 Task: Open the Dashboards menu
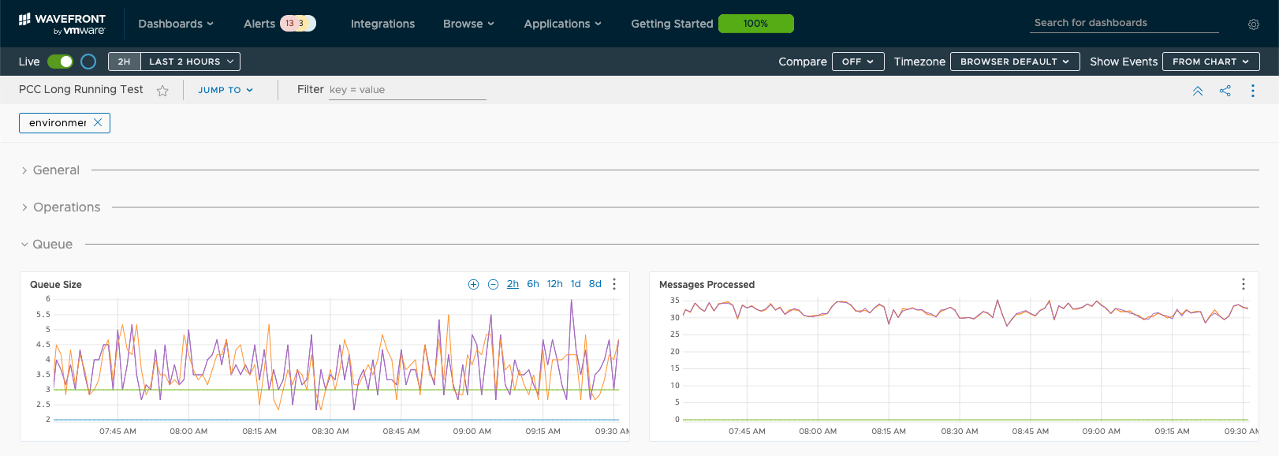(x=176, y=24)
